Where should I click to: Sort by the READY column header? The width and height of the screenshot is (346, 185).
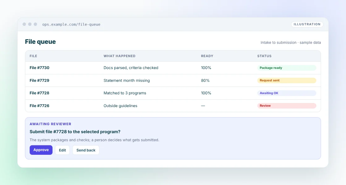click(207, 56)
